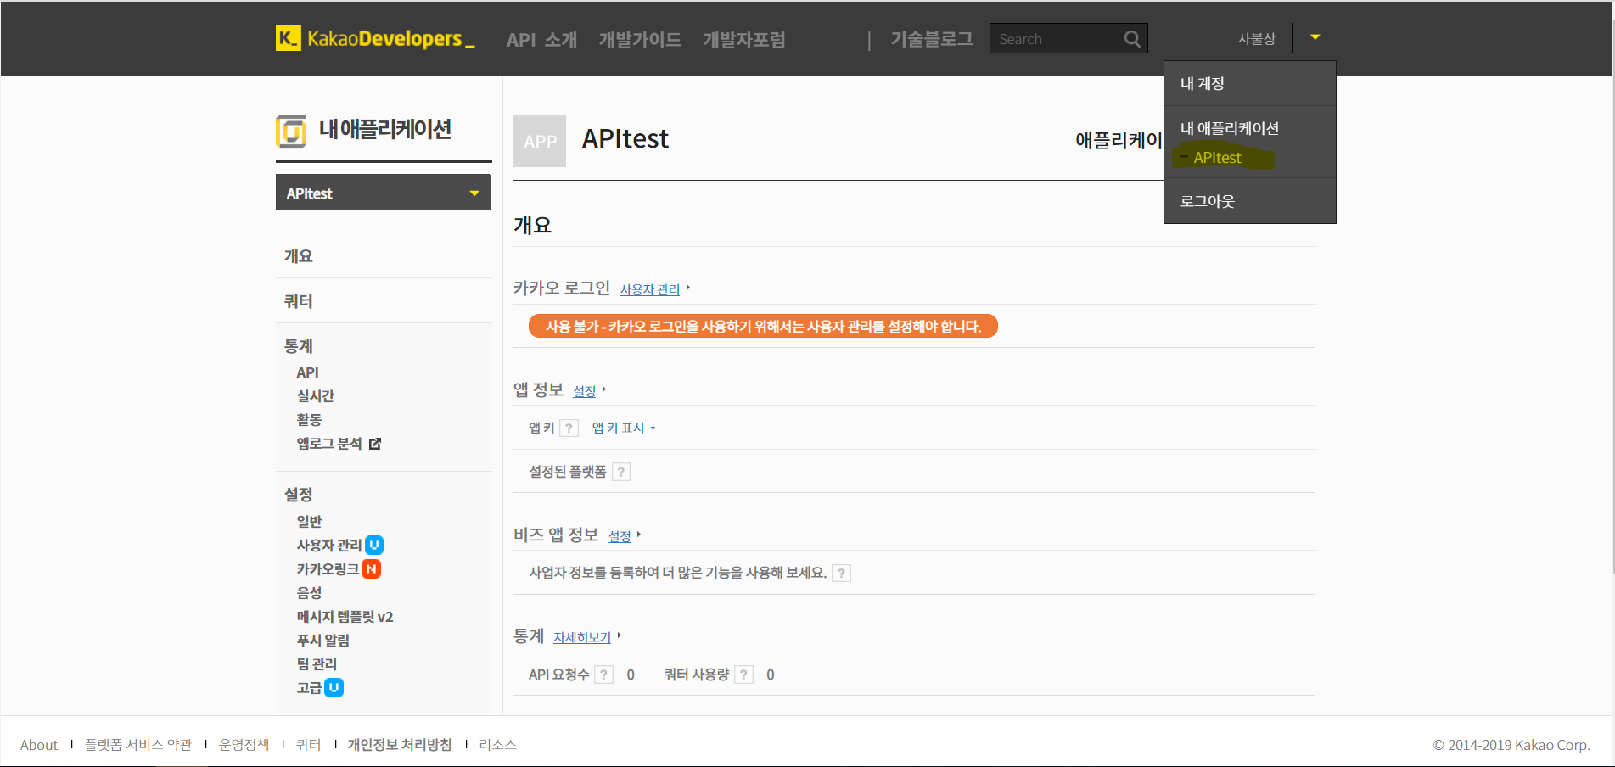The width and height of the screenshot is (1615, 767).
Task: Open 설정 section in sidebar
Action: [x=298, y=494]
